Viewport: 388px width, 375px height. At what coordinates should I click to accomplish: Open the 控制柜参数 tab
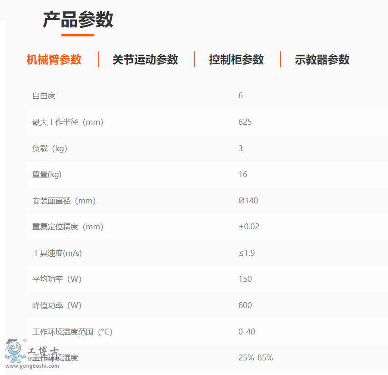pos(236,60)
